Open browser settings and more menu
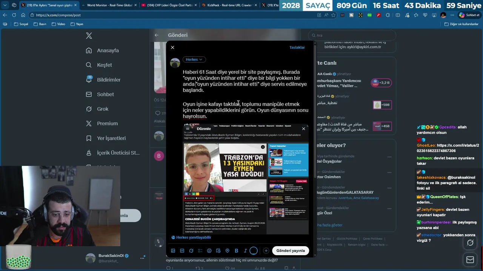 [x=452, y=15]
